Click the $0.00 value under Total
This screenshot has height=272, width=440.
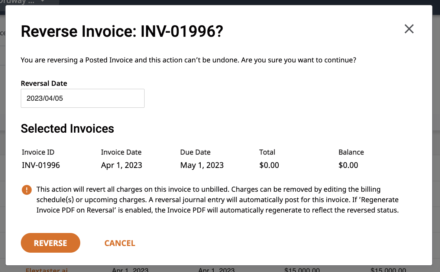[269, 165]
